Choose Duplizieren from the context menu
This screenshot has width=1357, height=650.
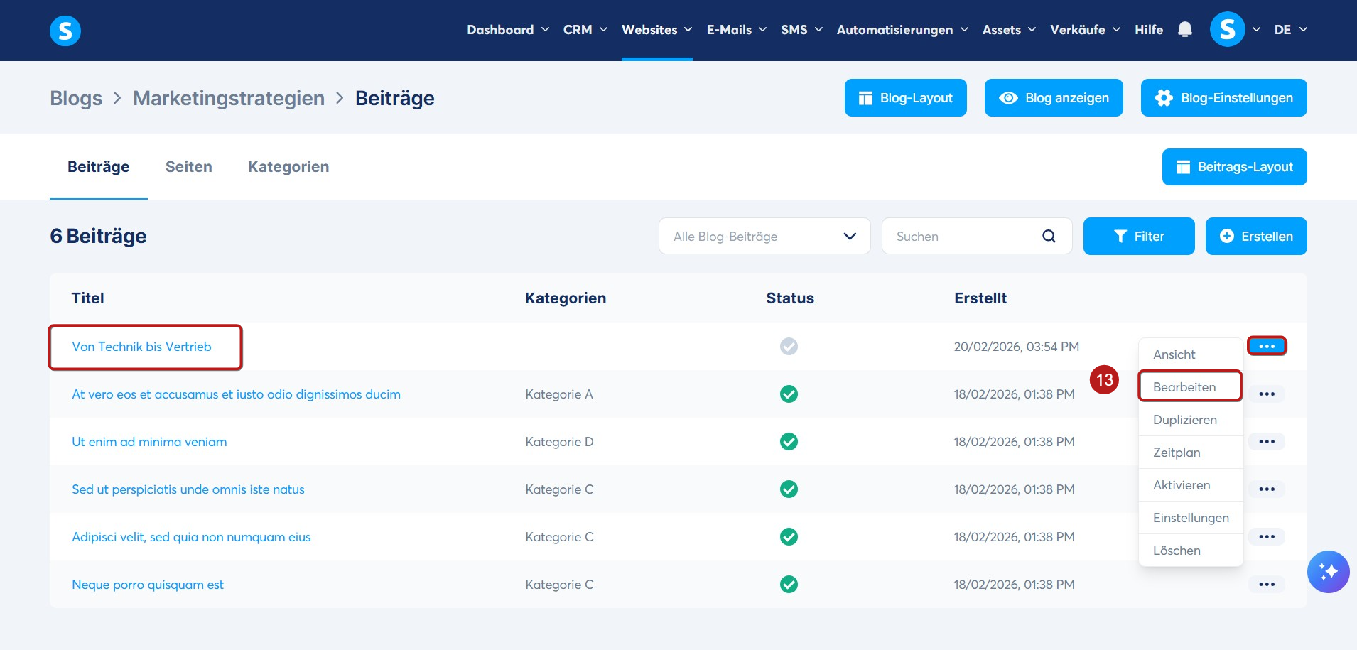pos(1191,420)
